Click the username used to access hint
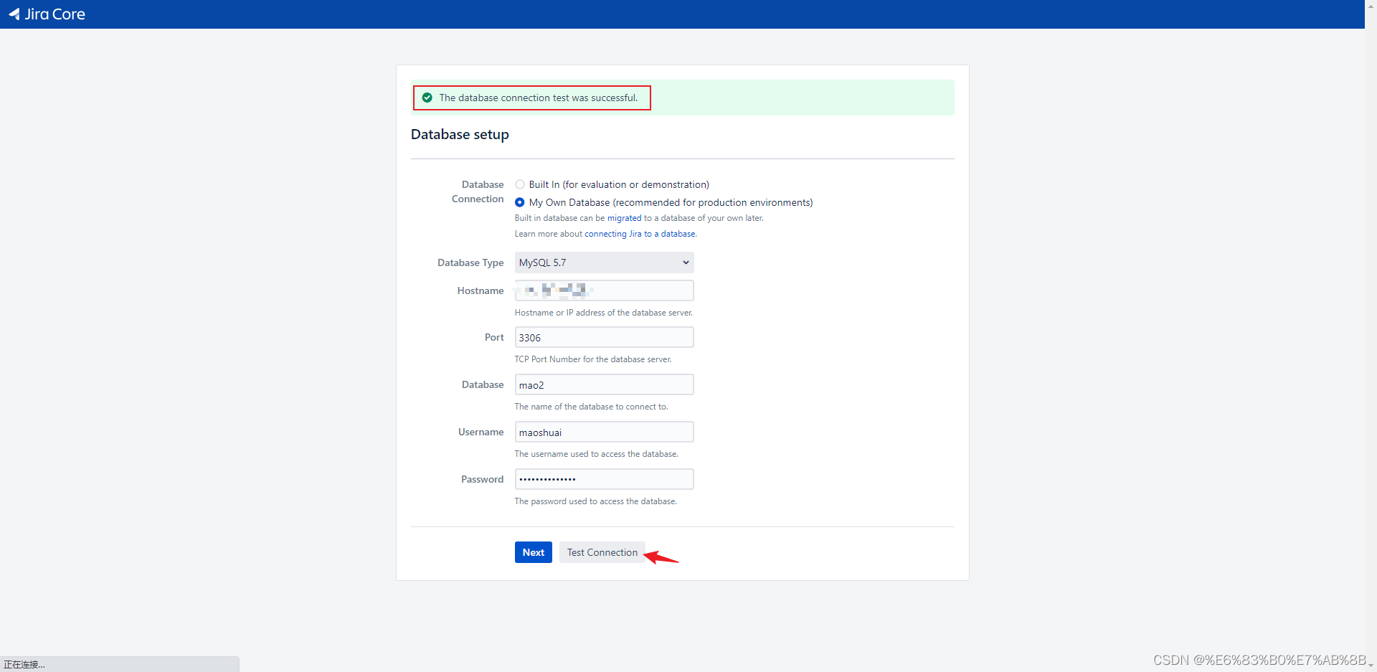 (597, 454)
